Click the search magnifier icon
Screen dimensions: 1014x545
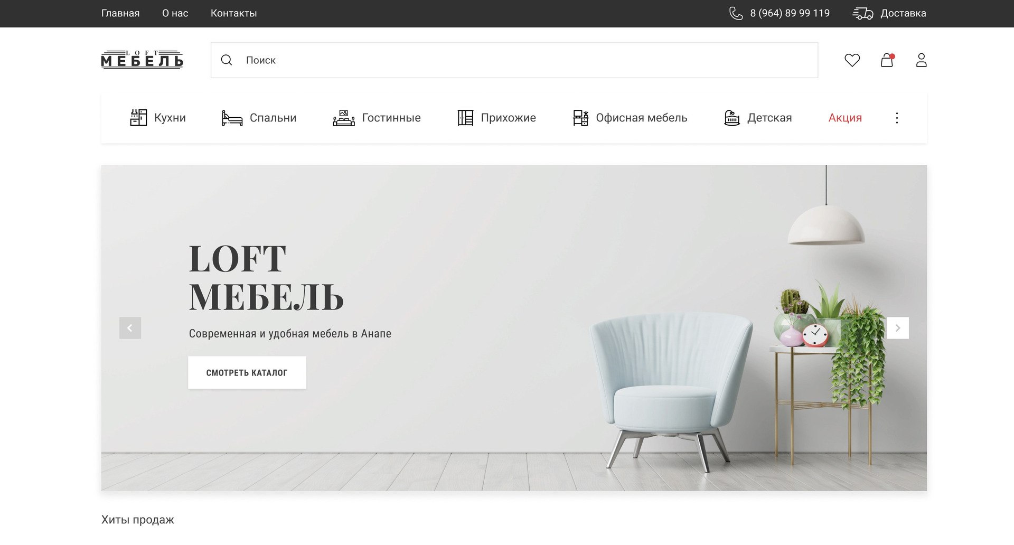click(x=227, y=60)
